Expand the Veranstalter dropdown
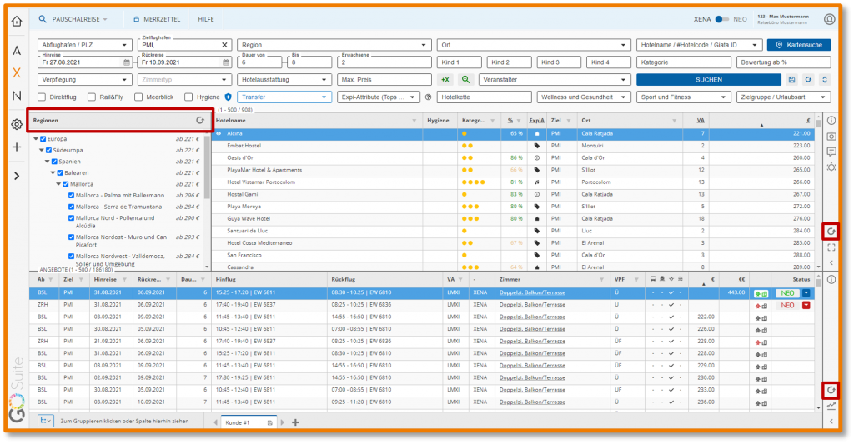This screenshot has height=444, width=854. 554,79
